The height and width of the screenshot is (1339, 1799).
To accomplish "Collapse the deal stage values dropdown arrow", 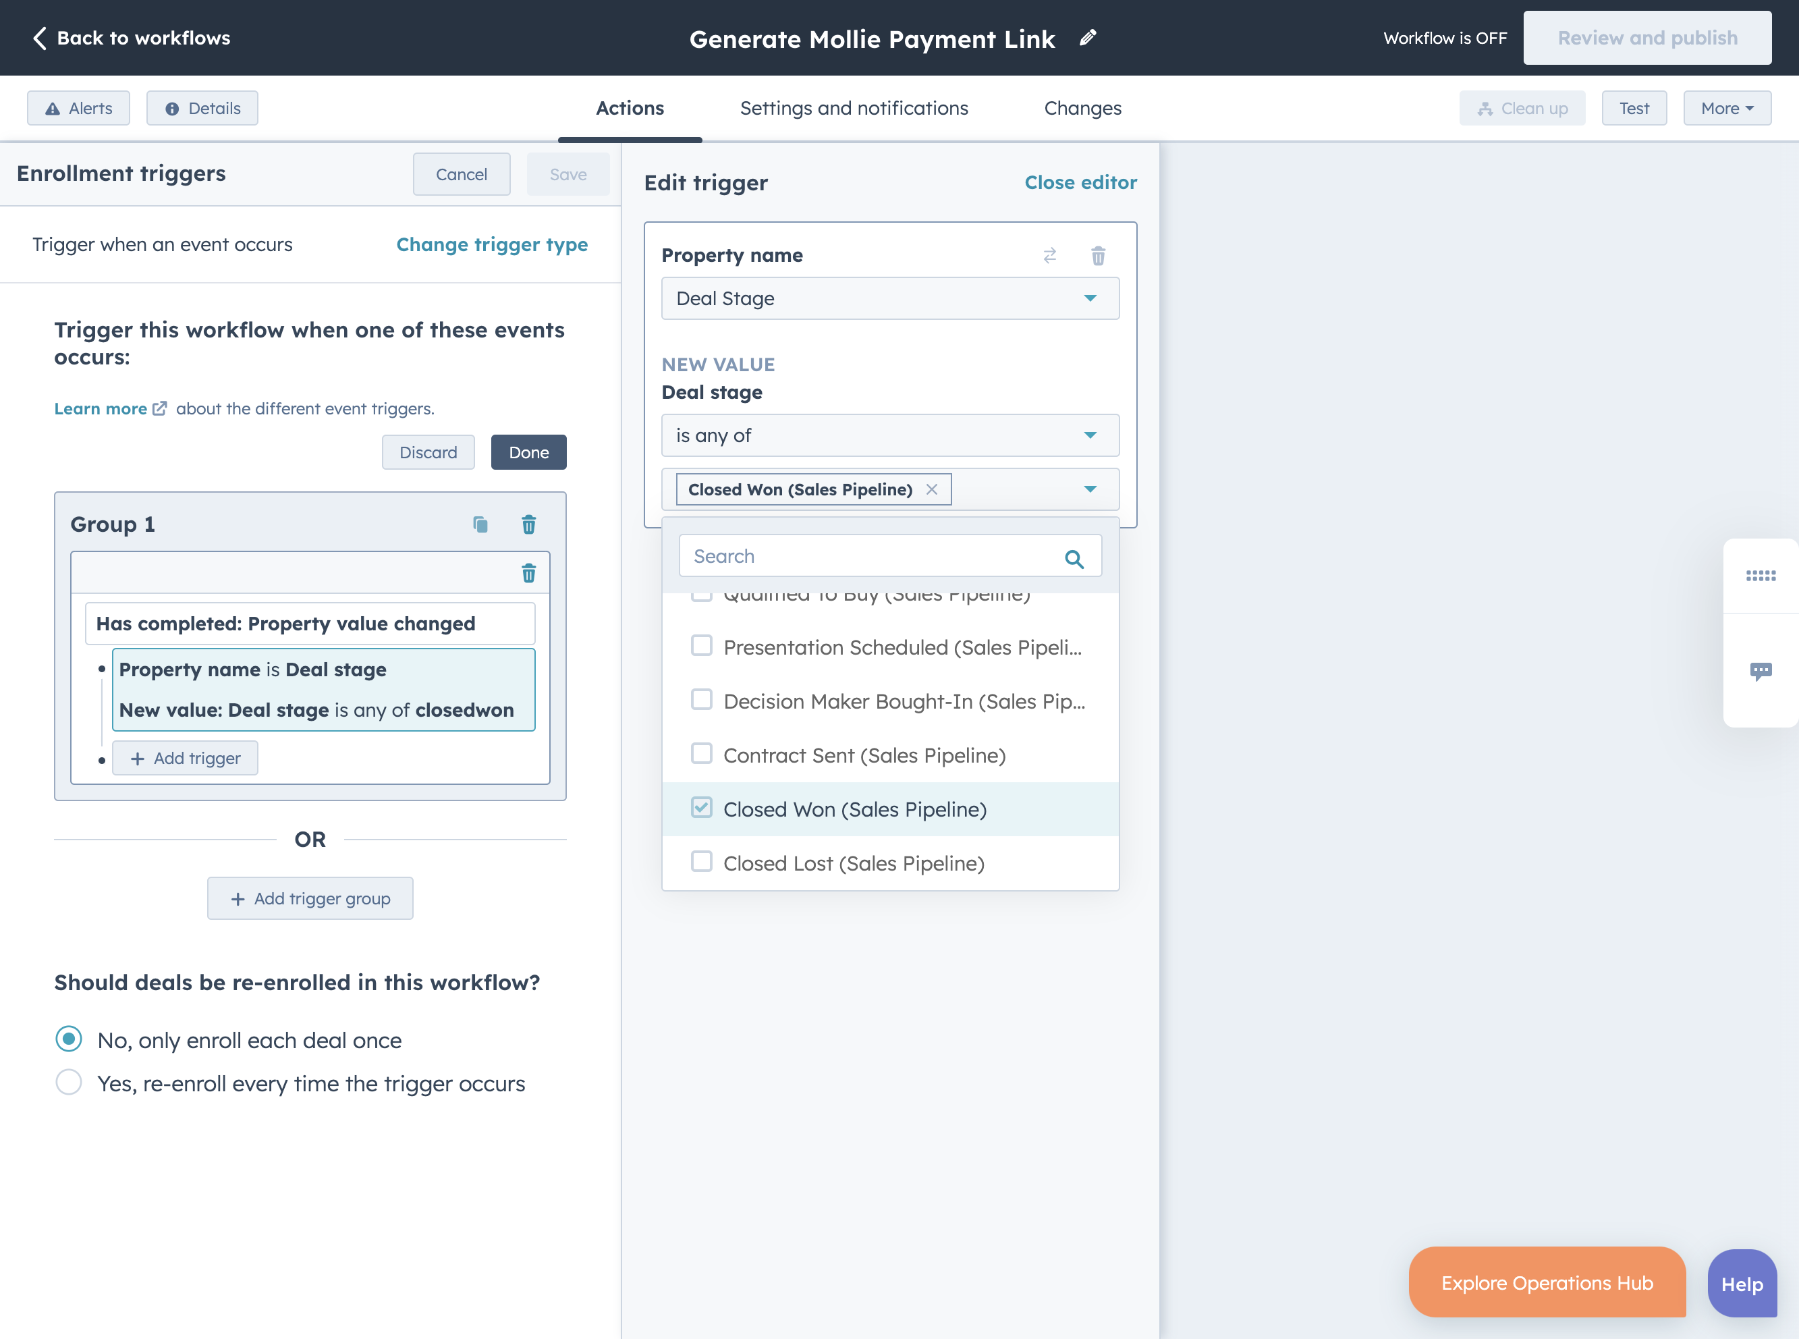I will click(1090, 489).
